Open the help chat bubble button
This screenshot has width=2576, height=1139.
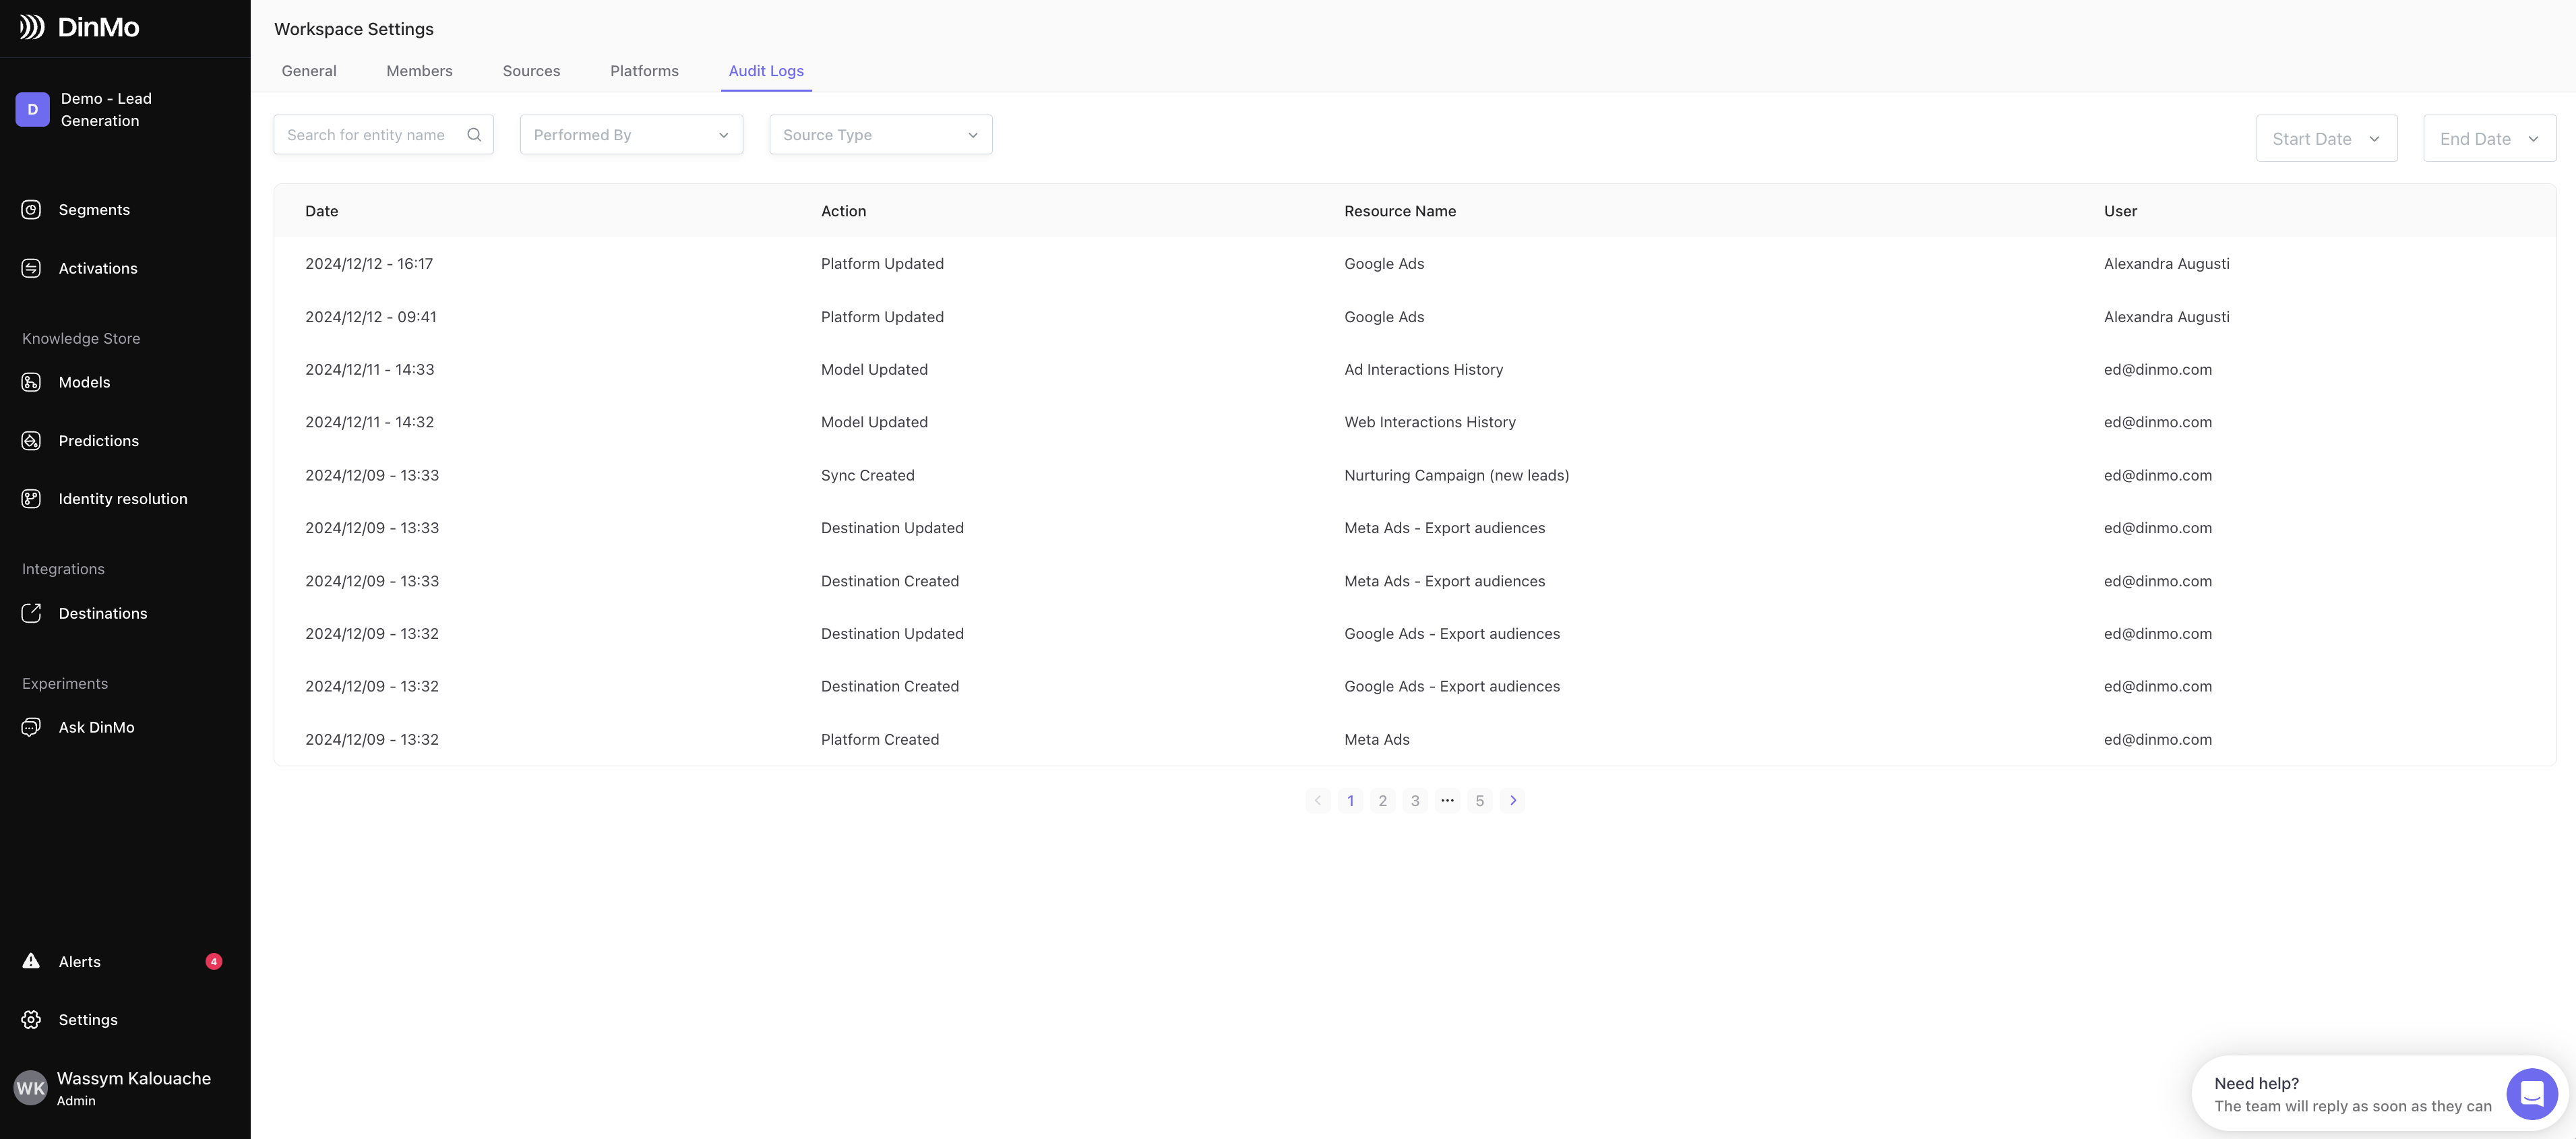pos(2531,1094)
